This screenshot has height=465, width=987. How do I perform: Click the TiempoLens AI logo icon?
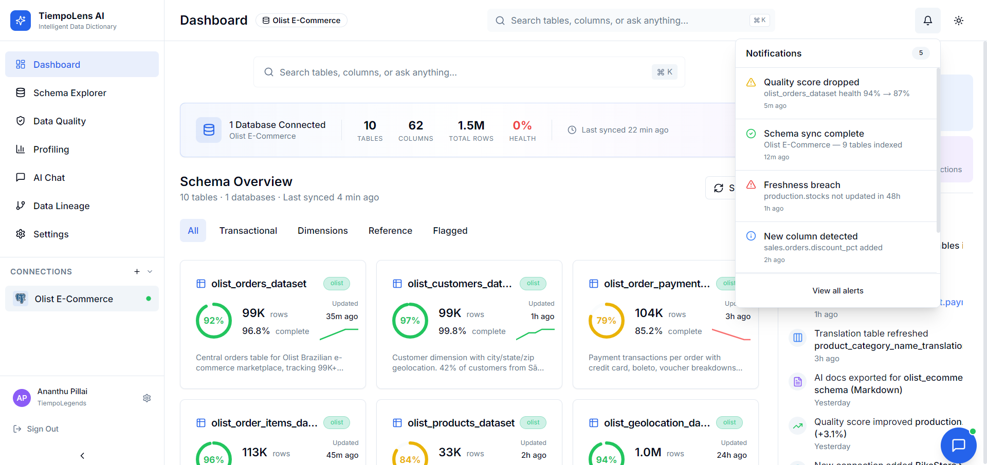(21, 21)
